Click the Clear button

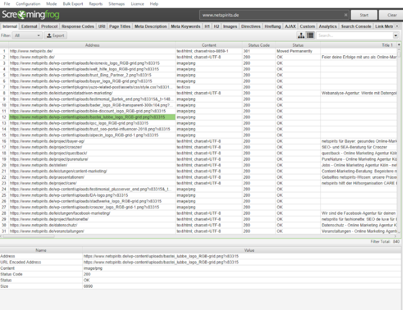[x=392, y=15]
